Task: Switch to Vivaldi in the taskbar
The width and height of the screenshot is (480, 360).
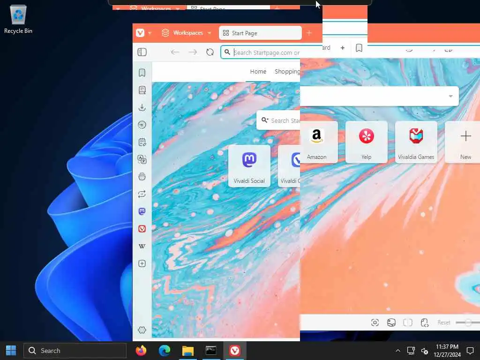Action: click(235, 351)
